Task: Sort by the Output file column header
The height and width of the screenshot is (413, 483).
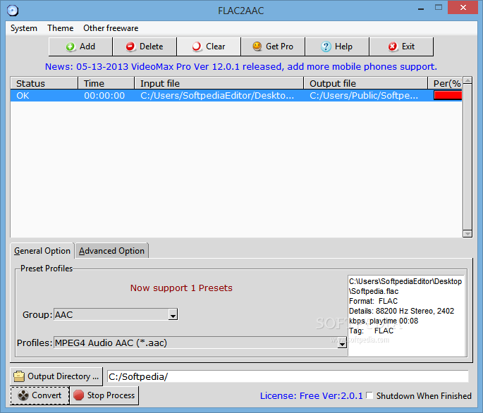Action: pos(366,83)
